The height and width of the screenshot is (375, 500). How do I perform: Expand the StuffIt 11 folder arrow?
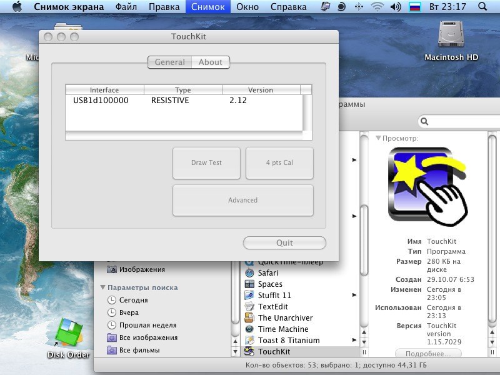(x=354, y=295)
